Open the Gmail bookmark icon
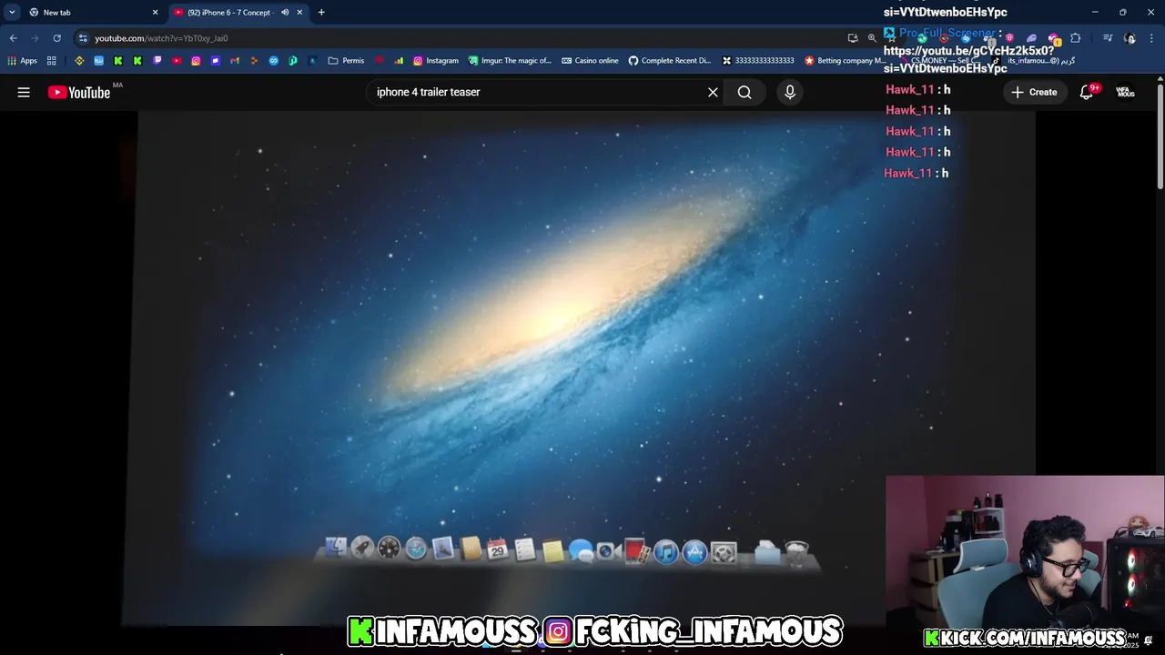This screenshot has width=1165, height=655. click(235, 61)
